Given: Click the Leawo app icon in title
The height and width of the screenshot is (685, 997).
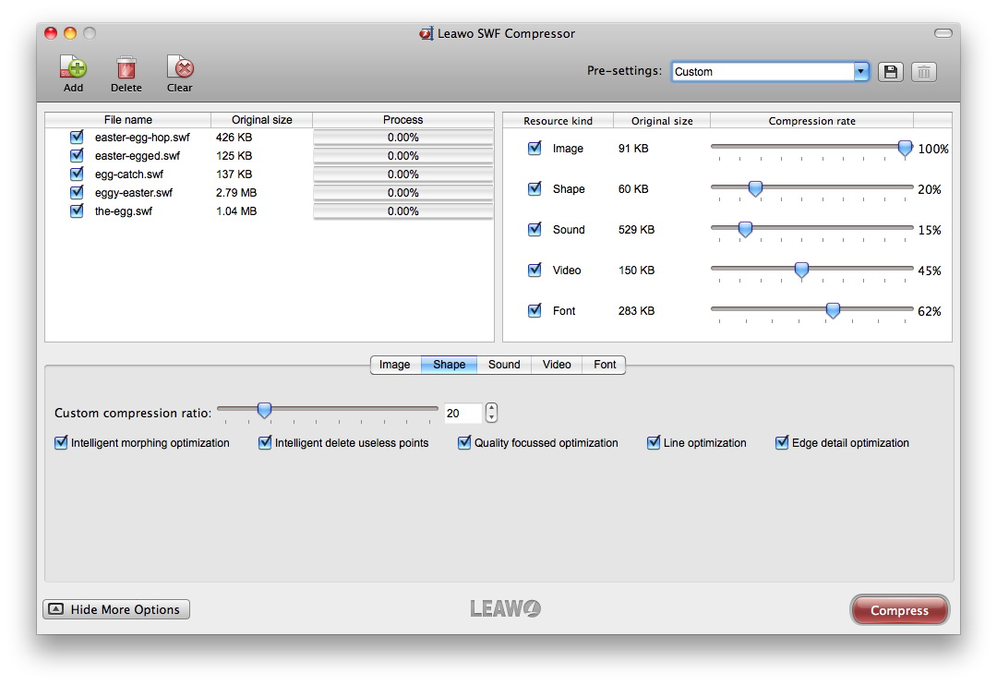Looking at the screenshot, I should (x=426, y=34).
